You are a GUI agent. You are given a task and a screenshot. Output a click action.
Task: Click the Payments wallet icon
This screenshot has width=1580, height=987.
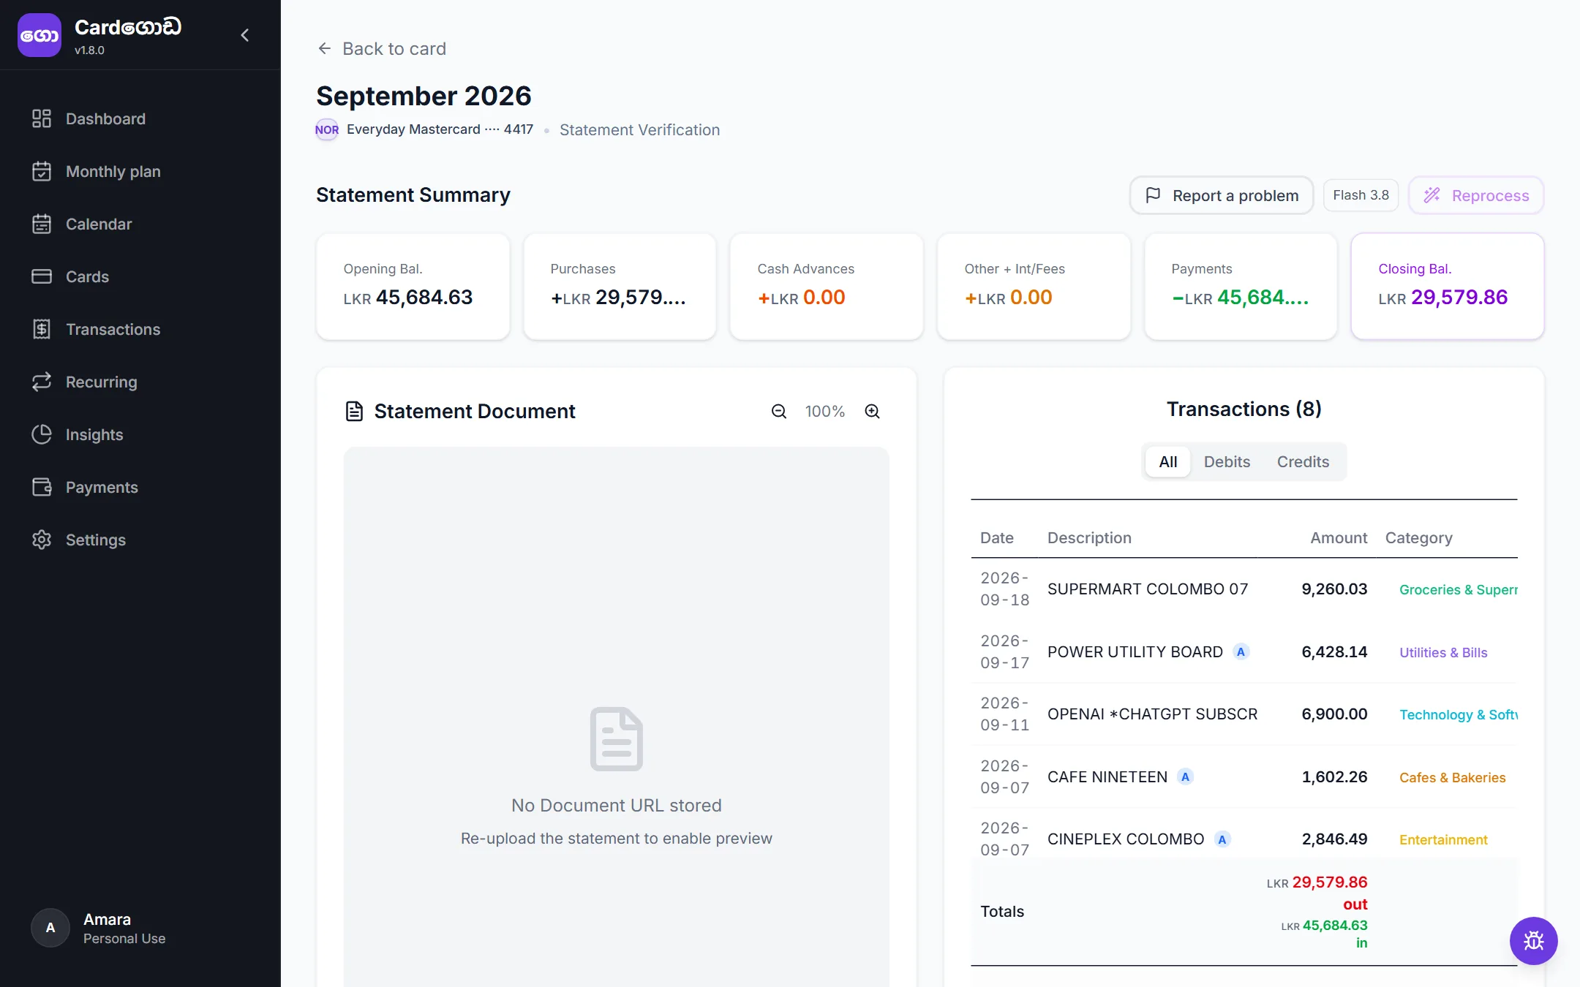(x=42, y=487)
